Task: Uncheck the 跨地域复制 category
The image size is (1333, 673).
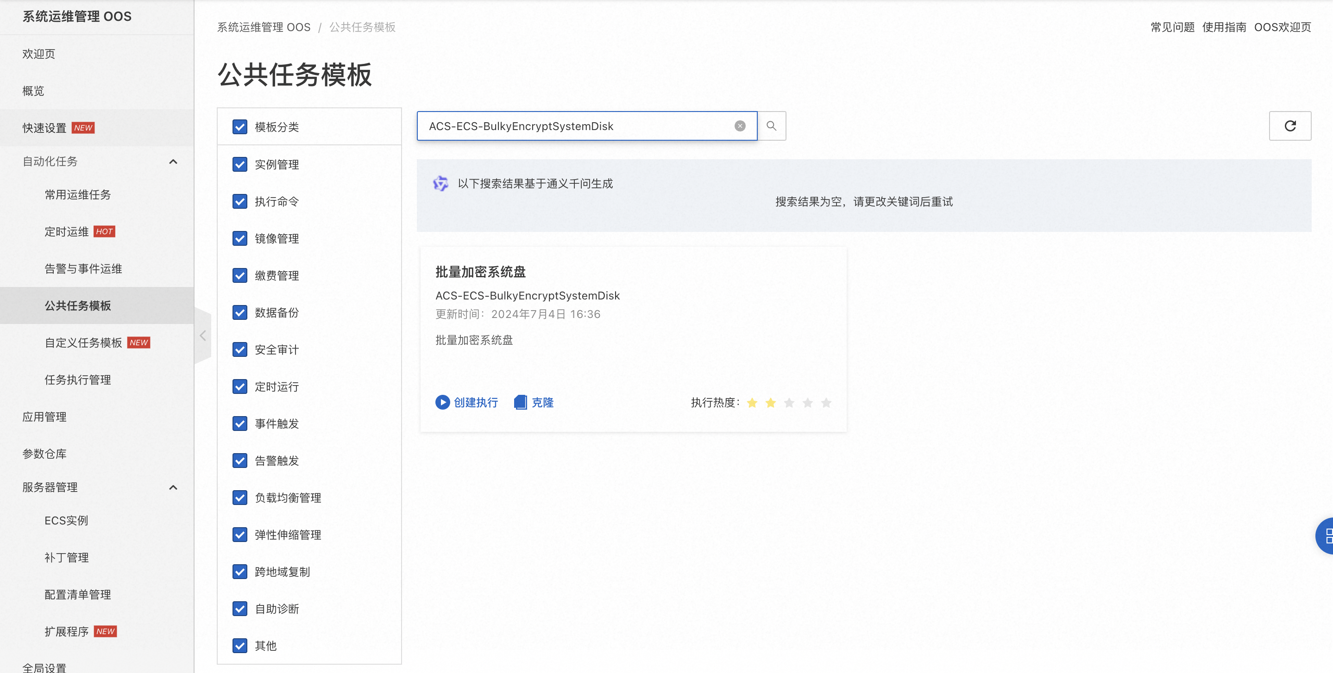Action: tap(239, 572)
